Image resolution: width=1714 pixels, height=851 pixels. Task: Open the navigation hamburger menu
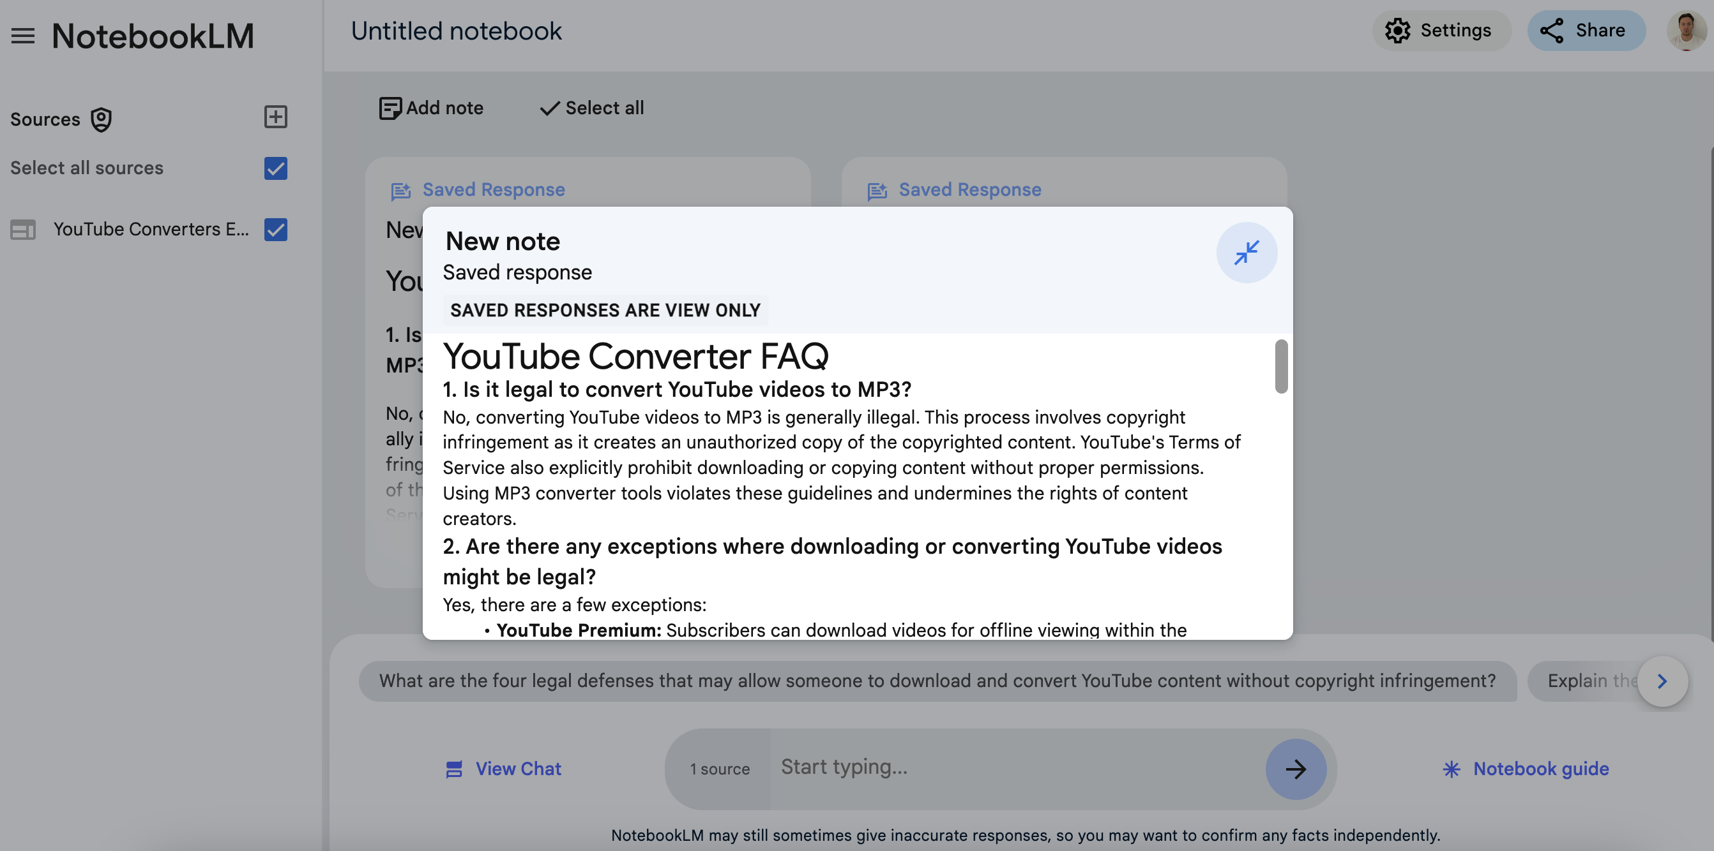[22, 36]
